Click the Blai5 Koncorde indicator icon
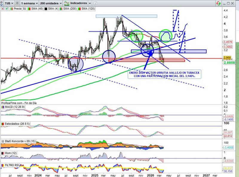 (3, 141)
